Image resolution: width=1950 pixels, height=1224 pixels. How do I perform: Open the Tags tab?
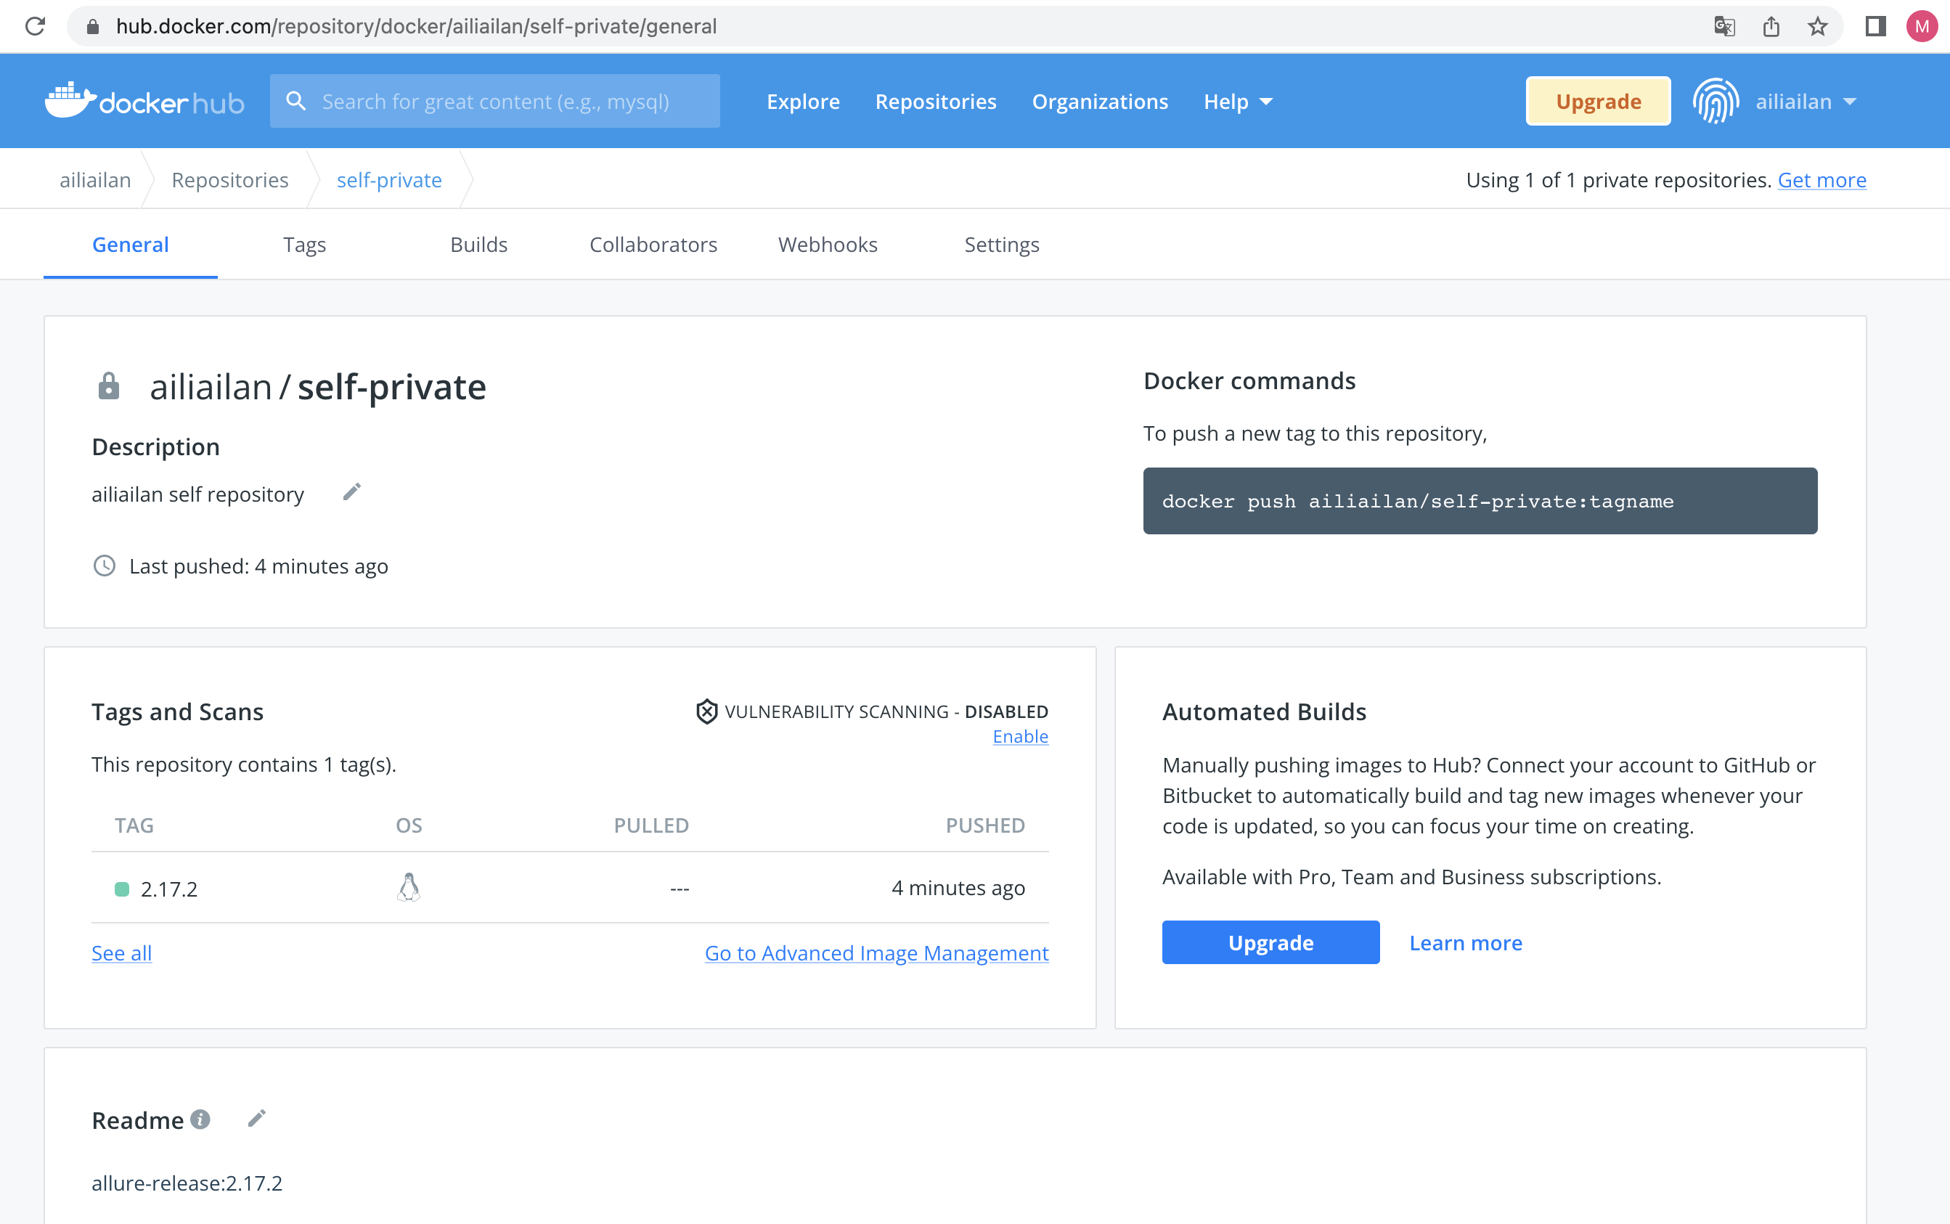pos(304,245)
